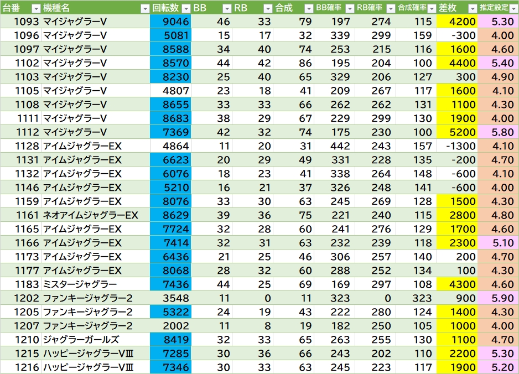The height and width of the screenshot is (374, 519).
Task: Open the BB確率 column filter dropdown
Action: tap(350, 9)
